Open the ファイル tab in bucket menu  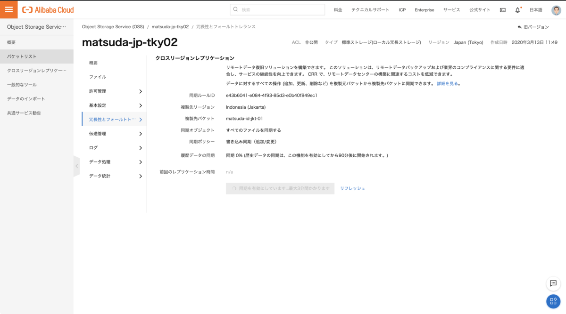click(98, 77)
